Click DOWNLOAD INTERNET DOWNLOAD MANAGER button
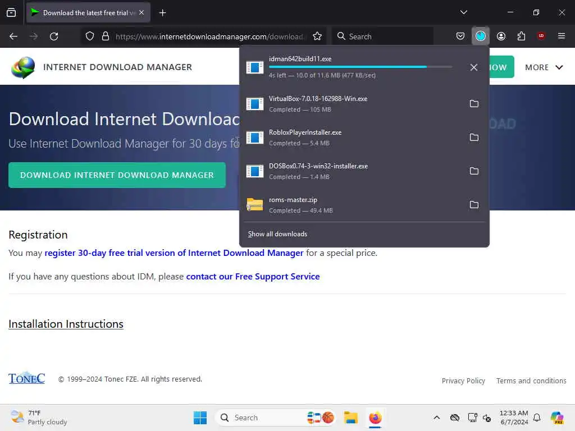575x431 pixels. click(x=117, y=175)
